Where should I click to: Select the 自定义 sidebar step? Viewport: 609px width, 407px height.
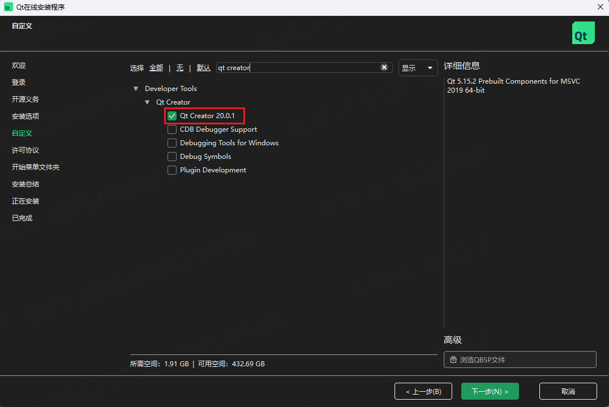(x=22, y=133)
